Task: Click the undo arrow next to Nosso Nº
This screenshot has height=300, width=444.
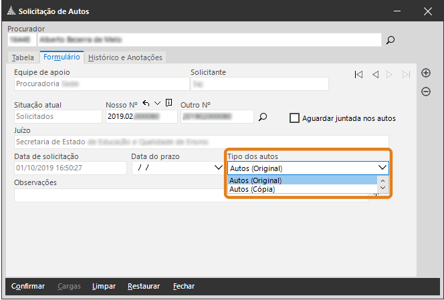Action: pos(146,104)
